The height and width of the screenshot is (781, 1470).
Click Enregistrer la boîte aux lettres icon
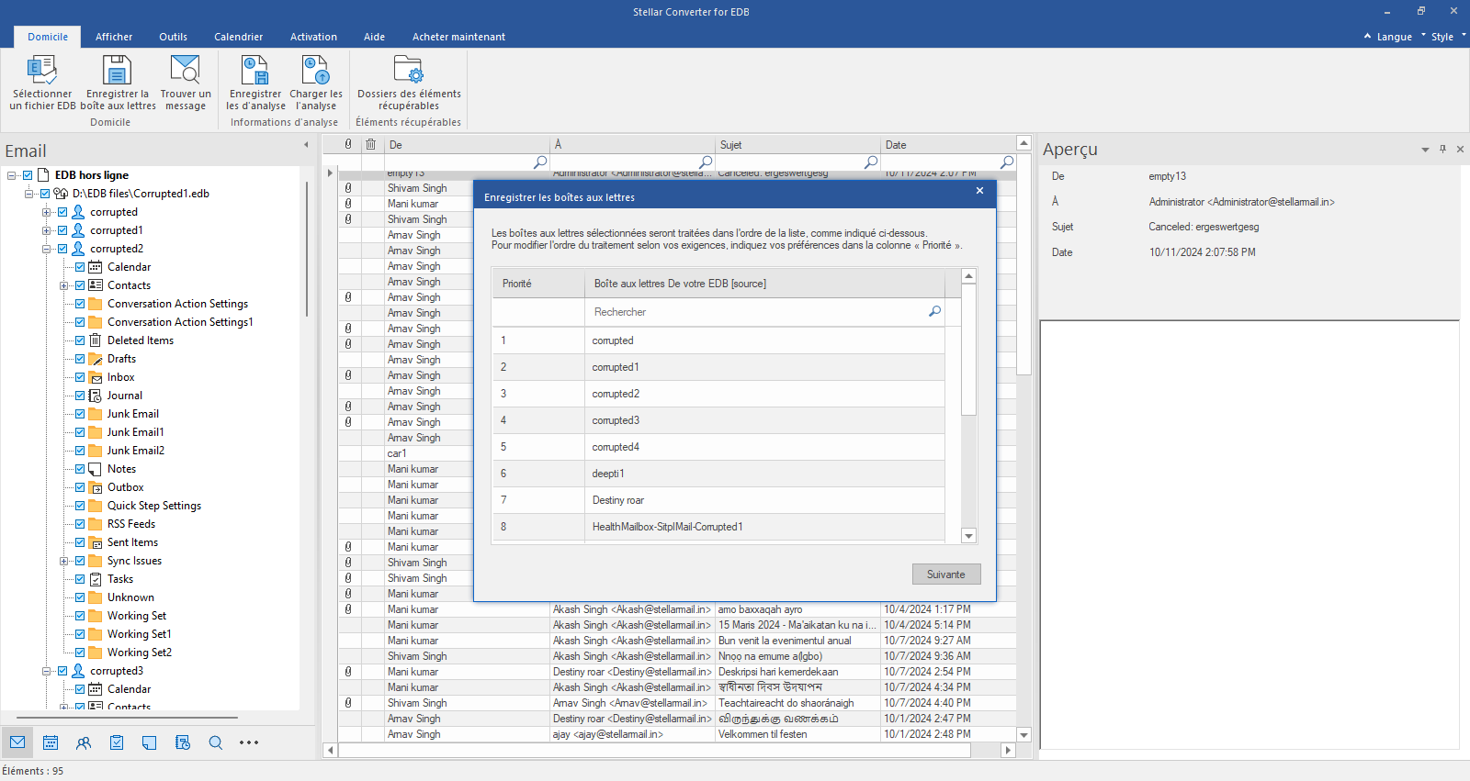(x=117, y=72)
